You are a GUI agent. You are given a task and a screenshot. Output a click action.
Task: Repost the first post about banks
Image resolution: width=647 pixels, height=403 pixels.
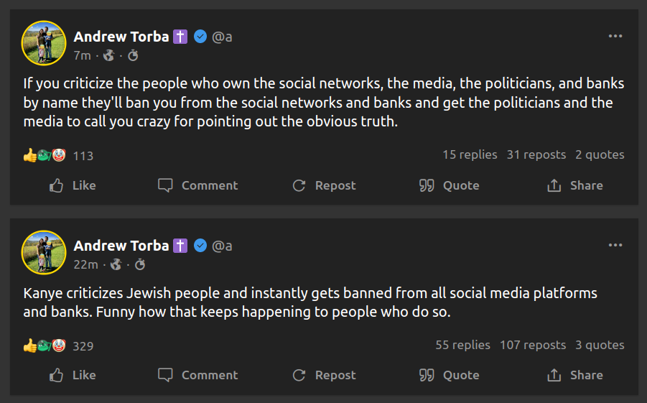click(324, 185)
